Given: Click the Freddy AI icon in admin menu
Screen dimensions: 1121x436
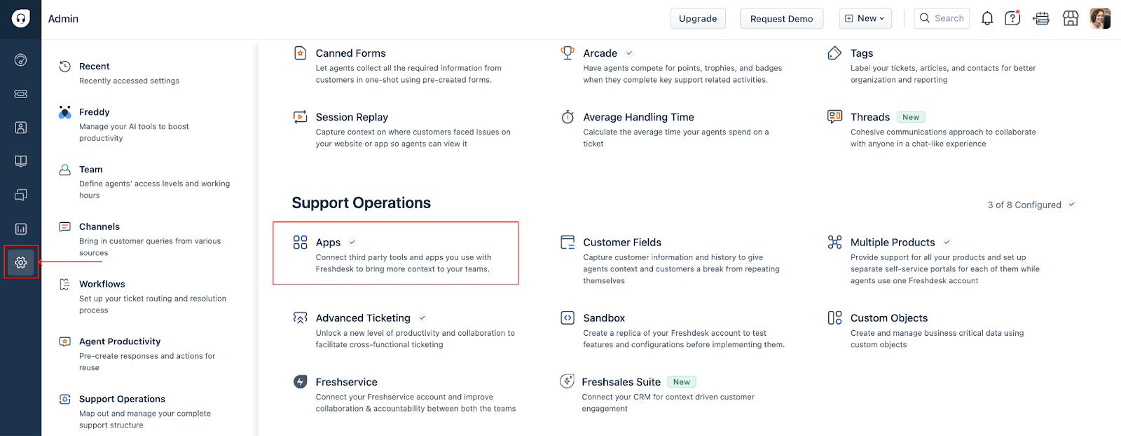Looking at the screenshot, I should pyautogui.click(x=64, y=112).
